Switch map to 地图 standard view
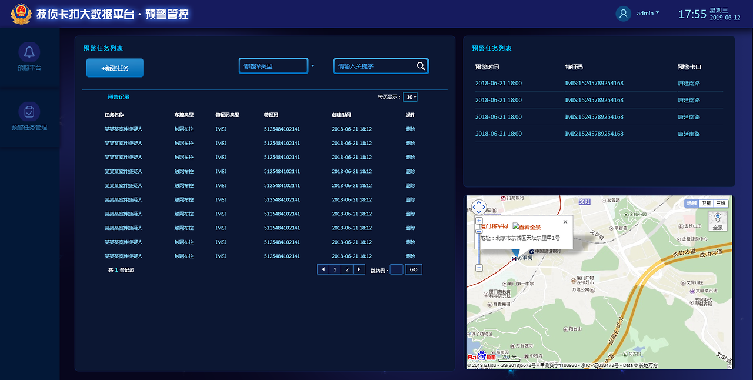This screenshot has width=753, height=380. click(691, 203)
